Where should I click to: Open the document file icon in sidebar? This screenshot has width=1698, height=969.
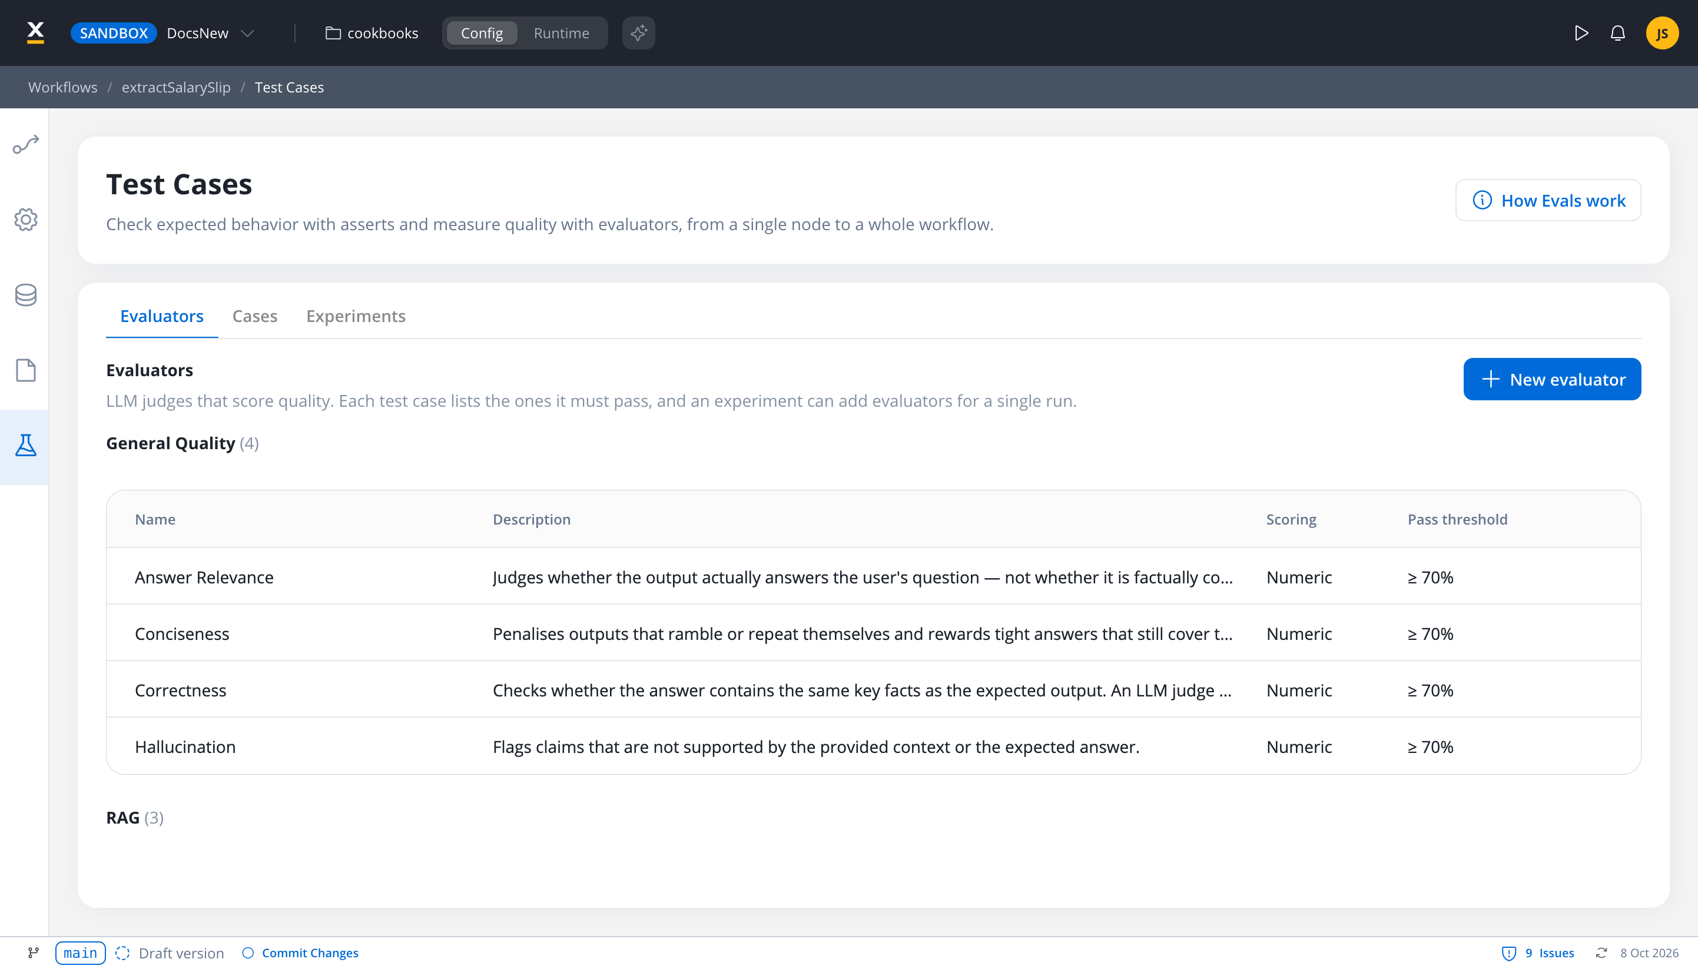25,370
